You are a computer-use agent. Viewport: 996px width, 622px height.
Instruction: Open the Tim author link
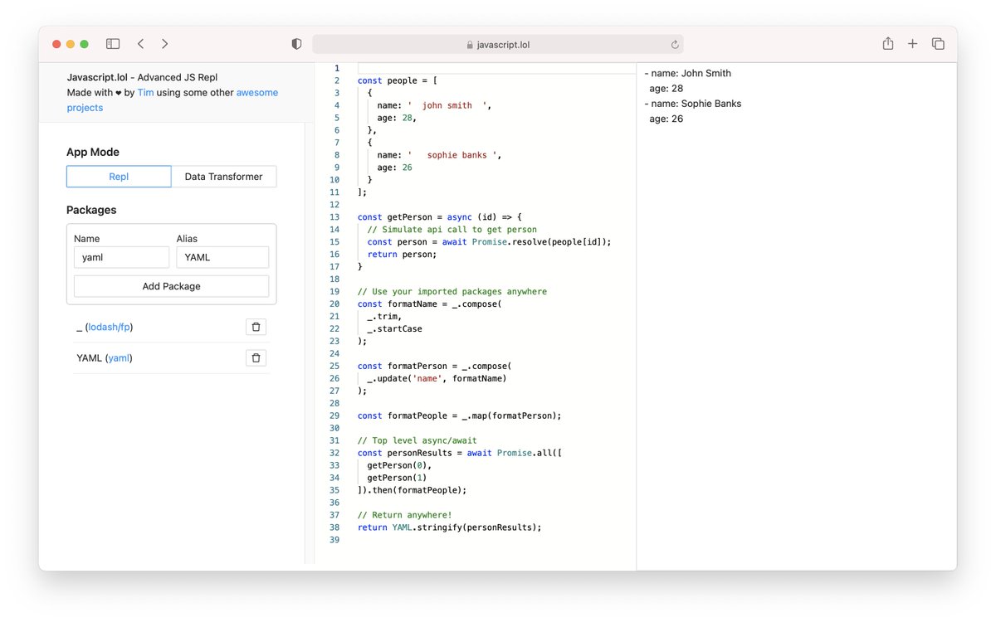point(145,93)
